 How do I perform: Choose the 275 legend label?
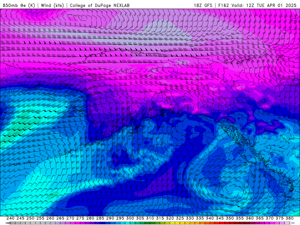coord(80,218)
